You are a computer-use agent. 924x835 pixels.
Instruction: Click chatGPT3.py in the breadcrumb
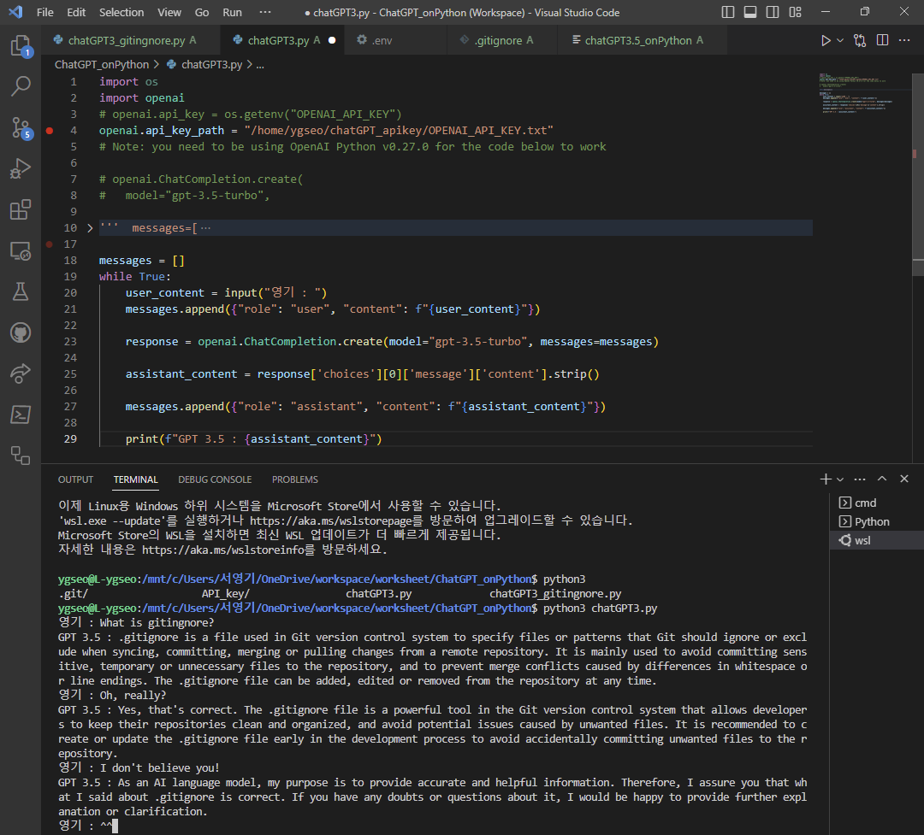211,64
